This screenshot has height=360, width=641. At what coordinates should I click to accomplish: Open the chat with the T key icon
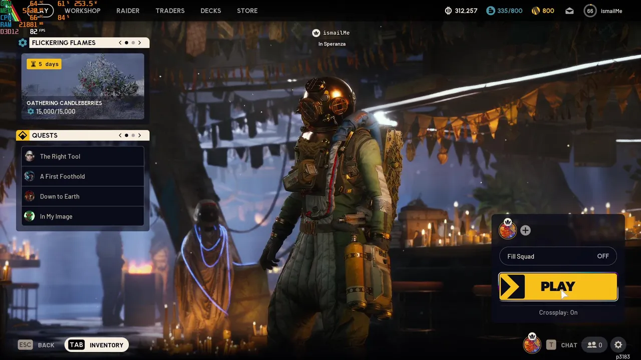(551, 345)
